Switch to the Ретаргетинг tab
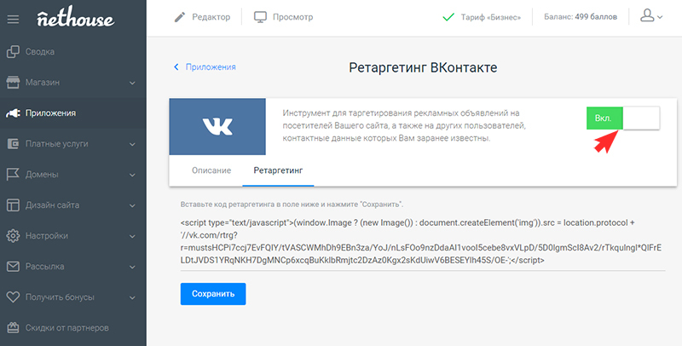Viewport: 682px width, 346px height. [279, 170]
